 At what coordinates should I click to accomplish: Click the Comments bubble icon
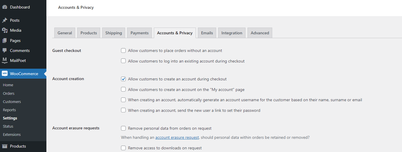[5, 50]
